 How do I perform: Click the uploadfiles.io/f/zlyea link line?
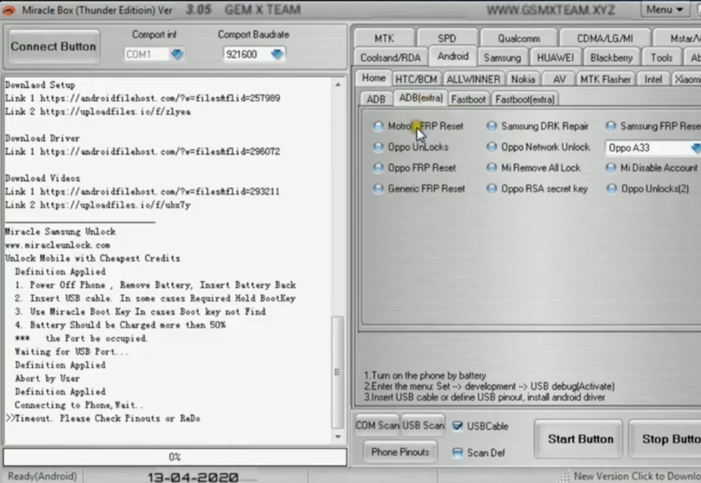click(98, 112)
